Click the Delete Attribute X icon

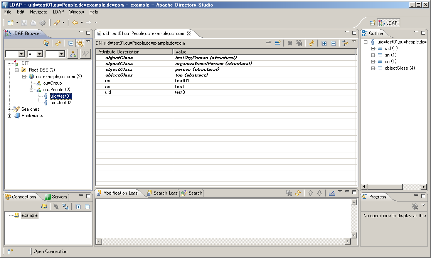point(290,43)
